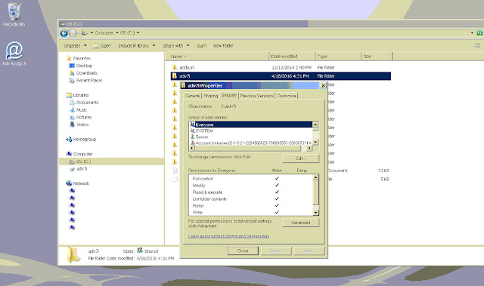
Task: Click the last computer icon under Network
Action: pos(73,228)
